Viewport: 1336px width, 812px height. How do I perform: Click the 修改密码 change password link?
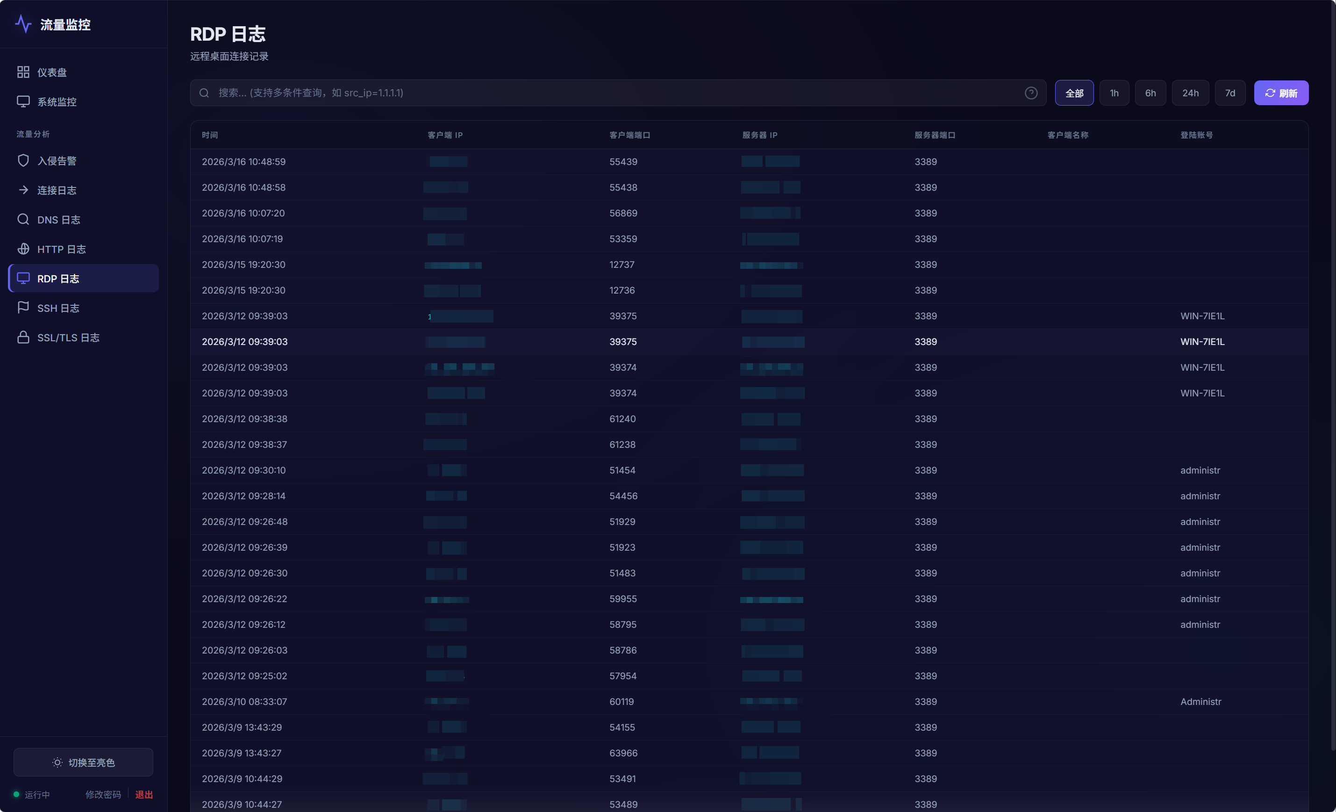point(103,794)
